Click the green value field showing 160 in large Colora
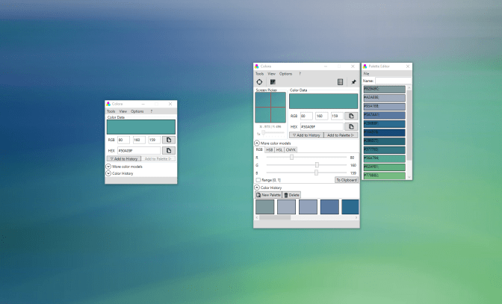The width and height of the screenshot is (502, 304). (321, 116)
